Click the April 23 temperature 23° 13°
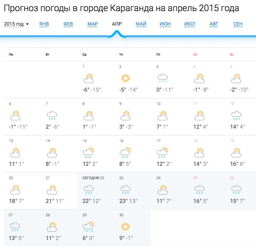 [x=128, y=201]
